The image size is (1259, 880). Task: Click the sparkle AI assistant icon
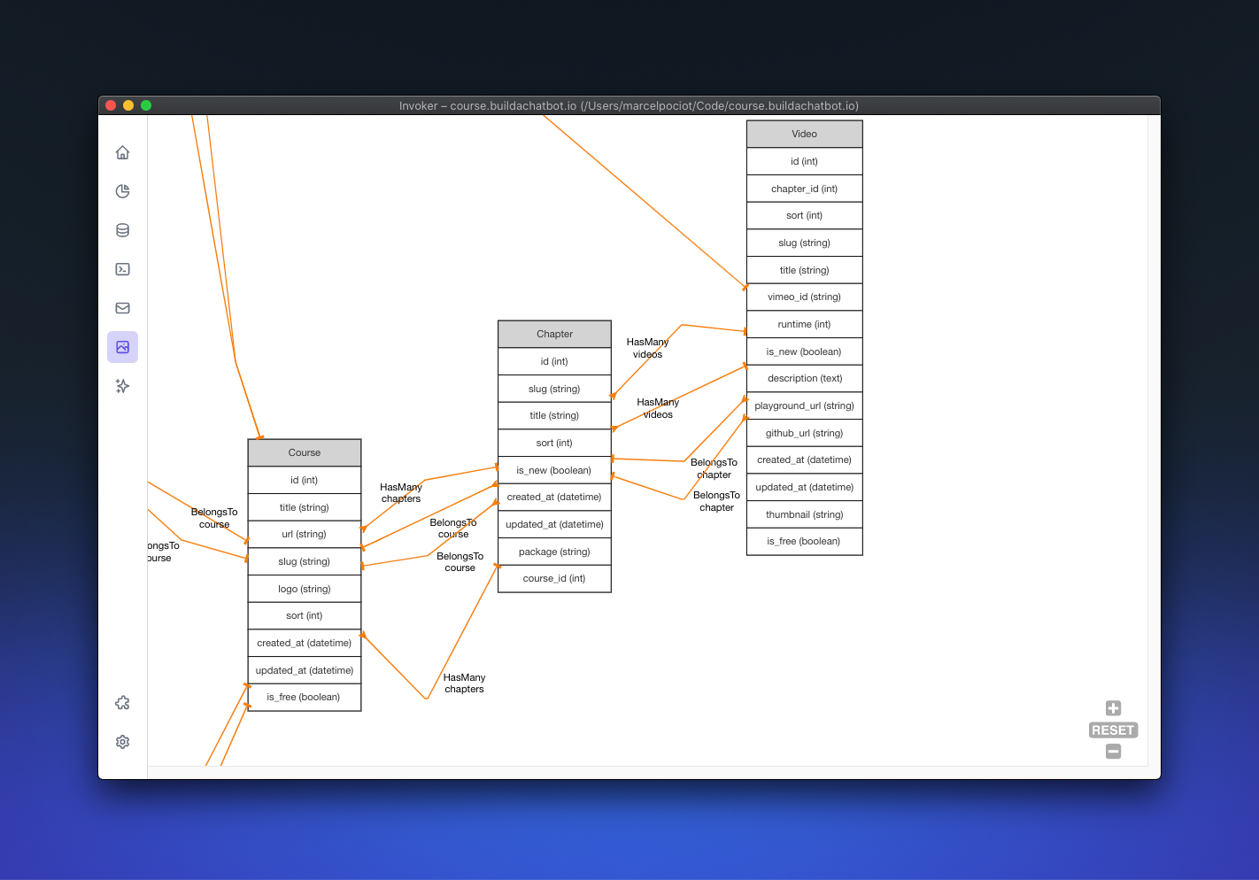click(122, 386)
